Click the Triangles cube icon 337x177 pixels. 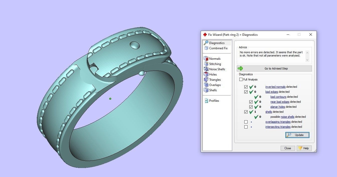pos(206,79)
